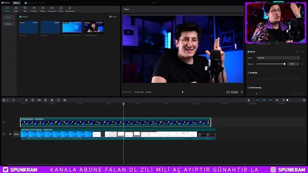Step the Opacity value with the arrows
308x173 pixels.
tap(298, 64)
